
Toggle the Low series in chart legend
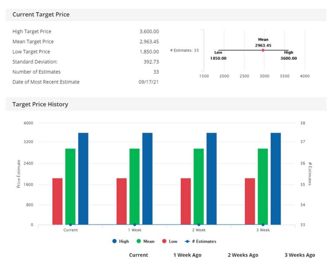pos(170,241)
